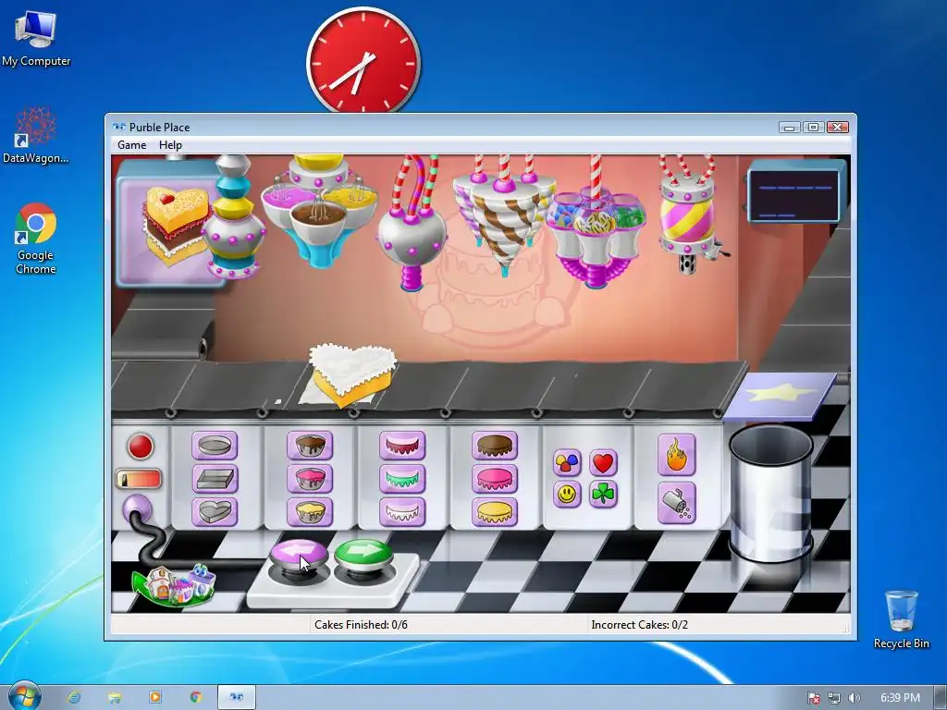Click the flame torch icon
The image size is (947, 710).
click(676, 455)
